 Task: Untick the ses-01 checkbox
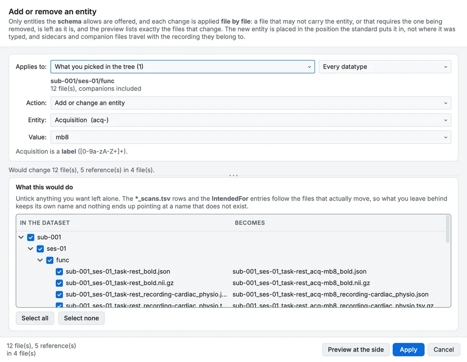point(40,249)
